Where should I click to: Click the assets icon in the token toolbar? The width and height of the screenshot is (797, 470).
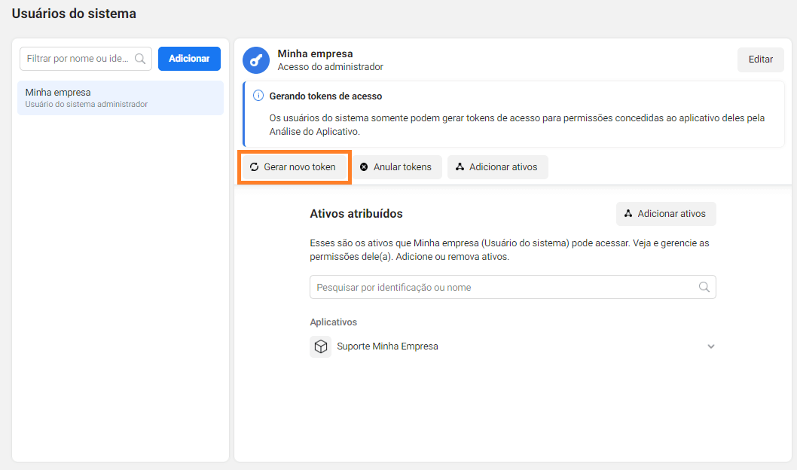click(460, 167)
